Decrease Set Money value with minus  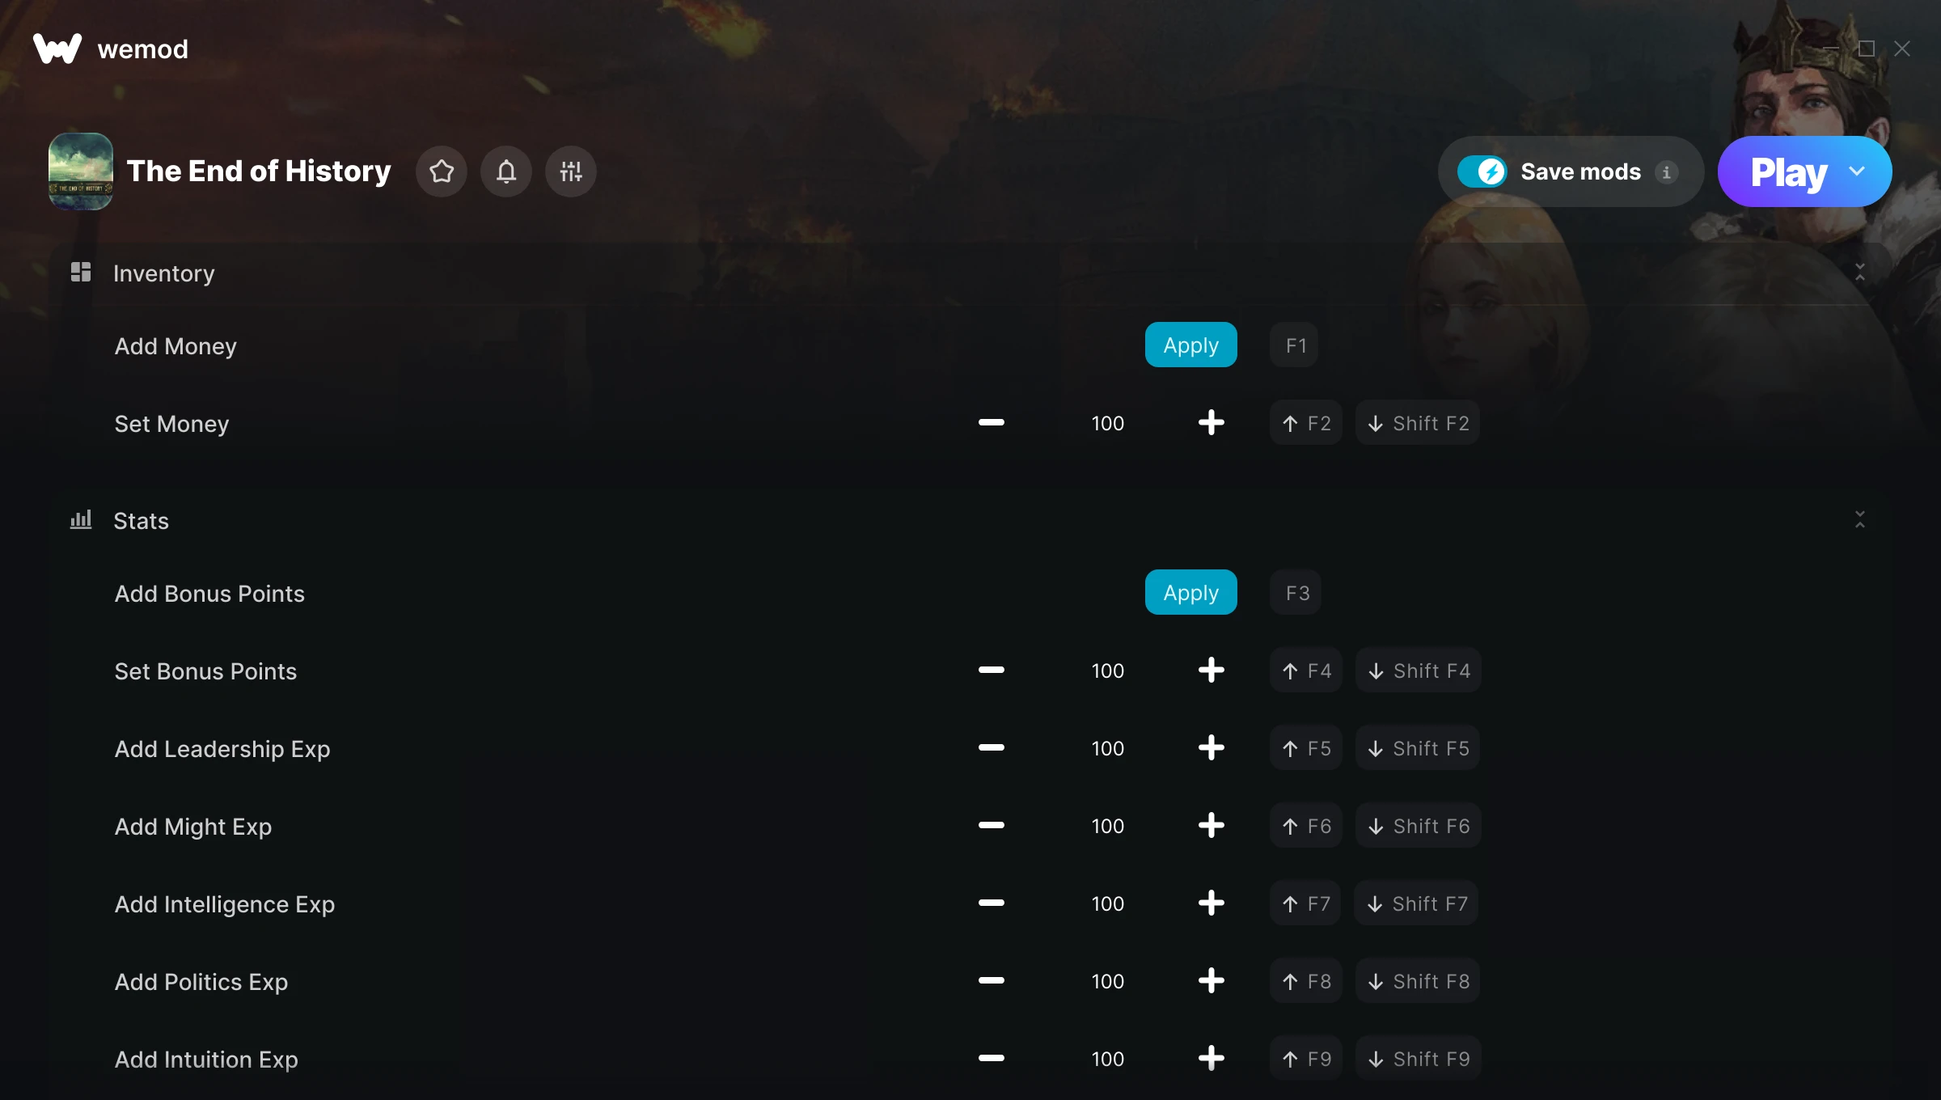point(992,422)
